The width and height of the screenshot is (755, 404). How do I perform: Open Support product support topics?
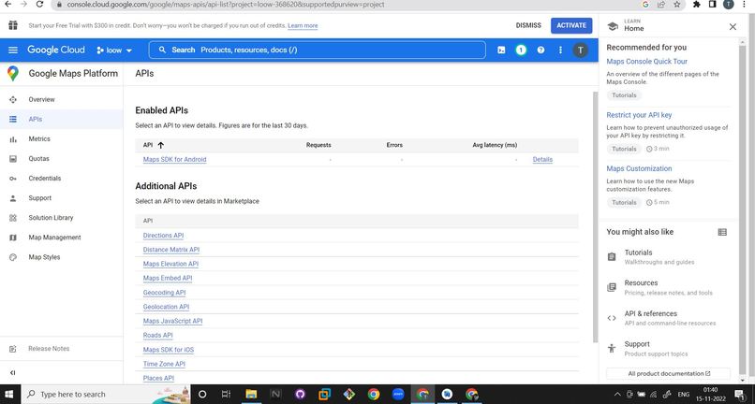point(668,349)
